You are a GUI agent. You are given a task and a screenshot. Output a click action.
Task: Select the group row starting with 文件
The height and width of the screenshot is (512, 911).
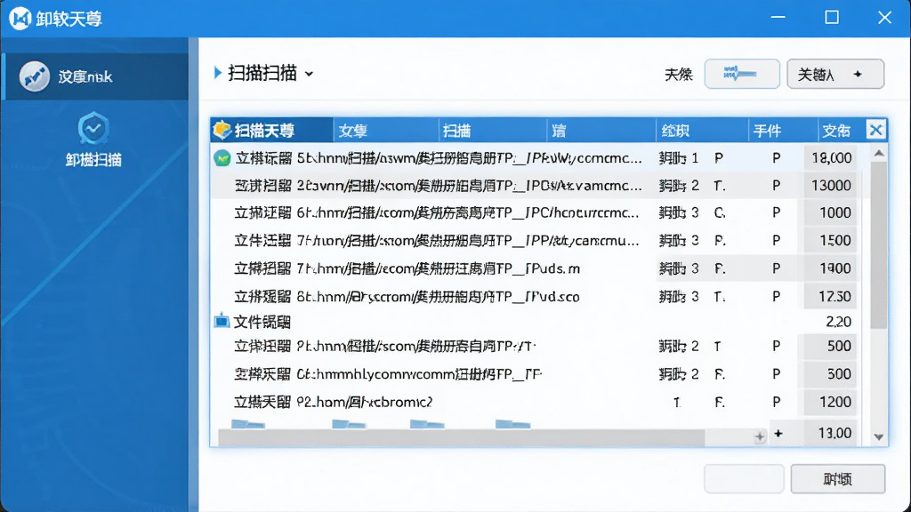(535, 321)
